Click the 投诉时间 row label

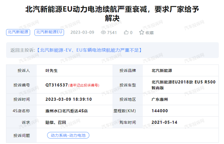click(x=22, y=99)
